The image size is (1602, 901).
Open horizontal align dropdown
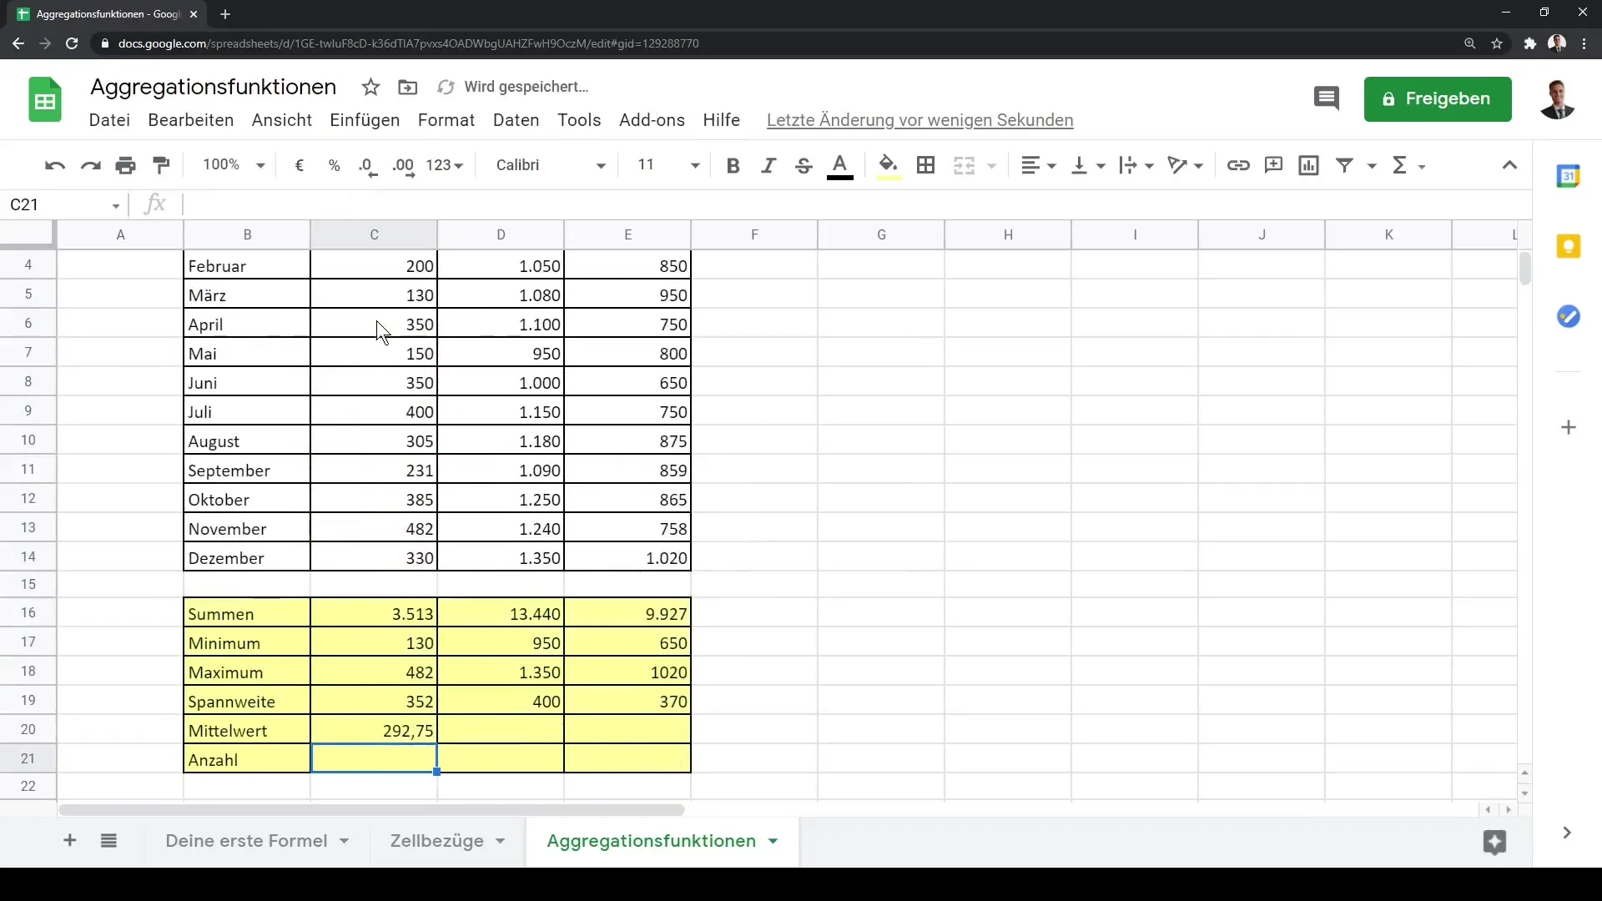(x=1039, y=165)
